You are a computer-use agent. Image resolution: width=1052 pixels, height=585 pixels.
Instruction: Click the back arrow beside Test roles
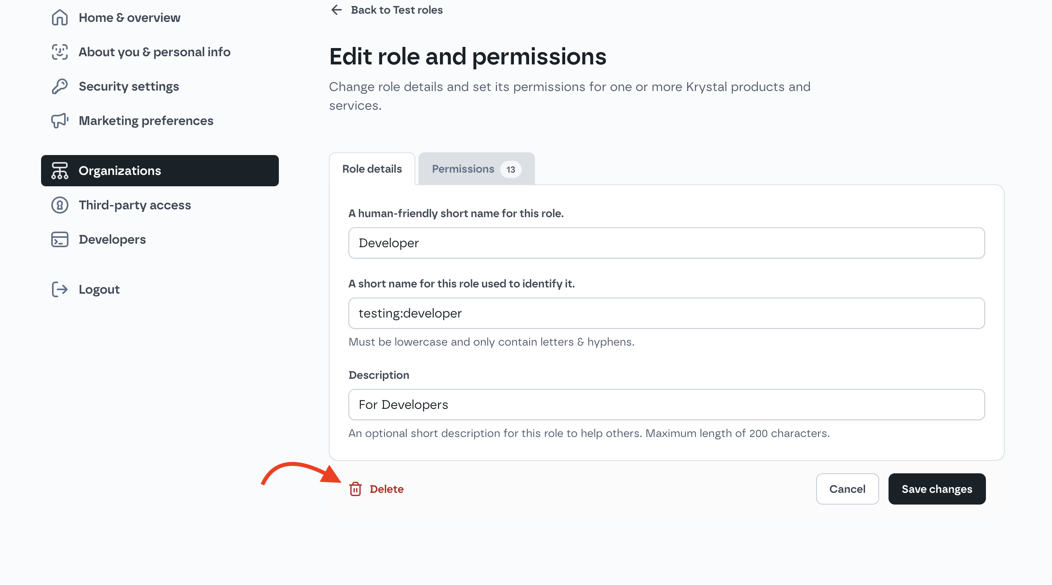(x=336, y=10)
